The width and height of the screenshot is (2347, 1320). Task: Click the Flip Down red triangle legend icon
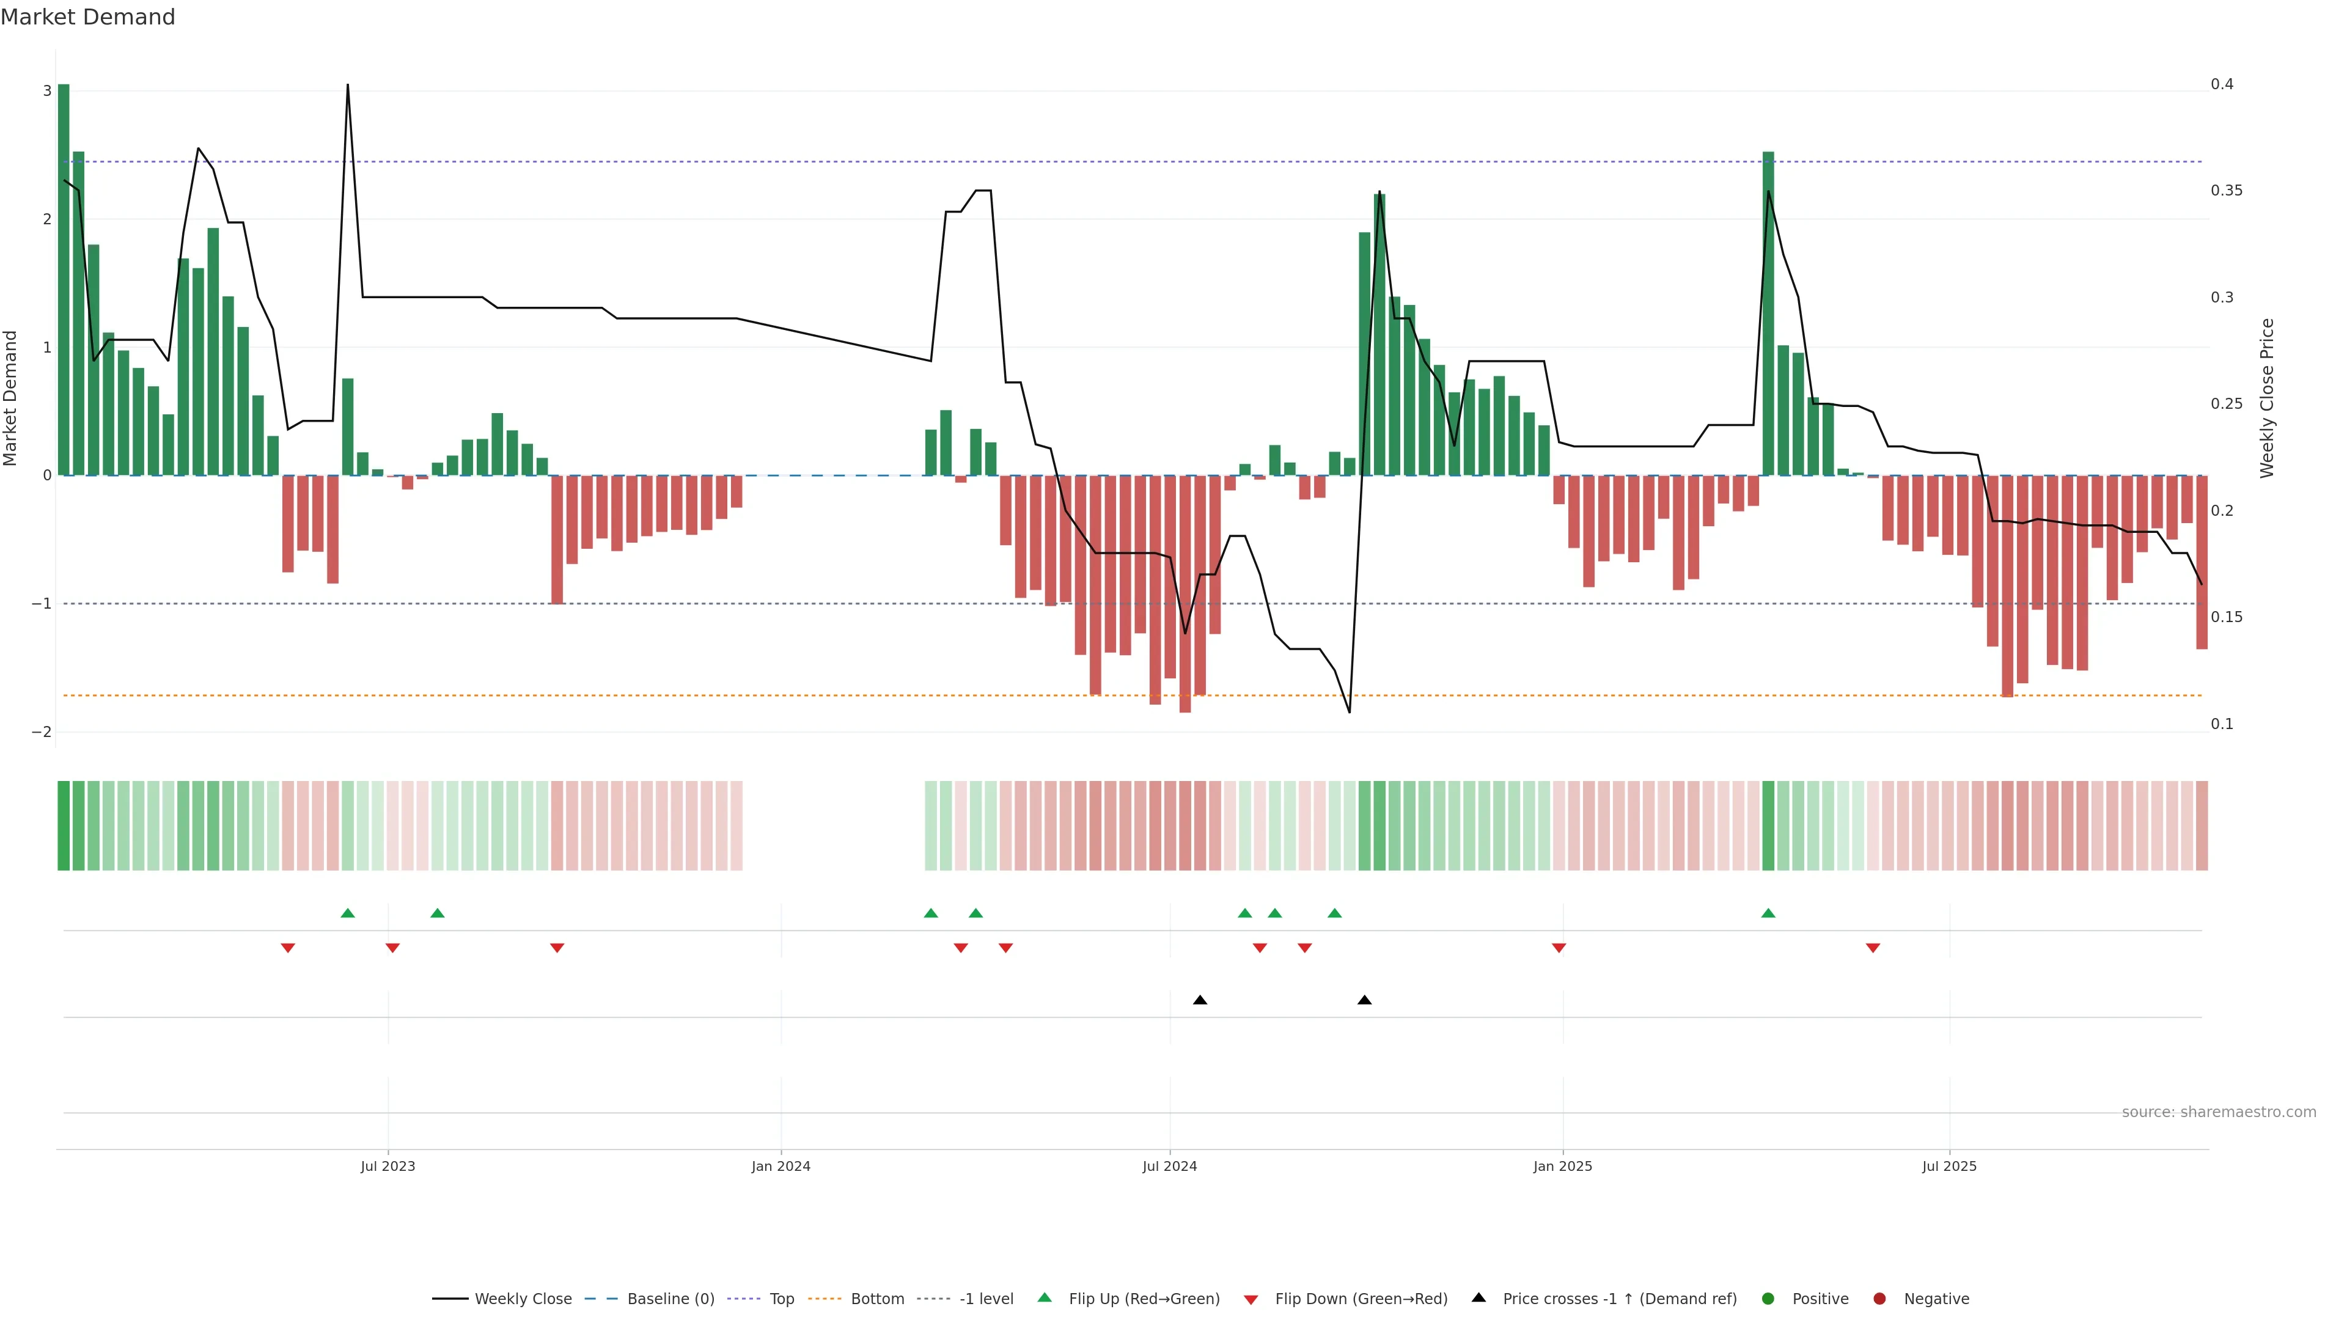coord(1251,1300)
